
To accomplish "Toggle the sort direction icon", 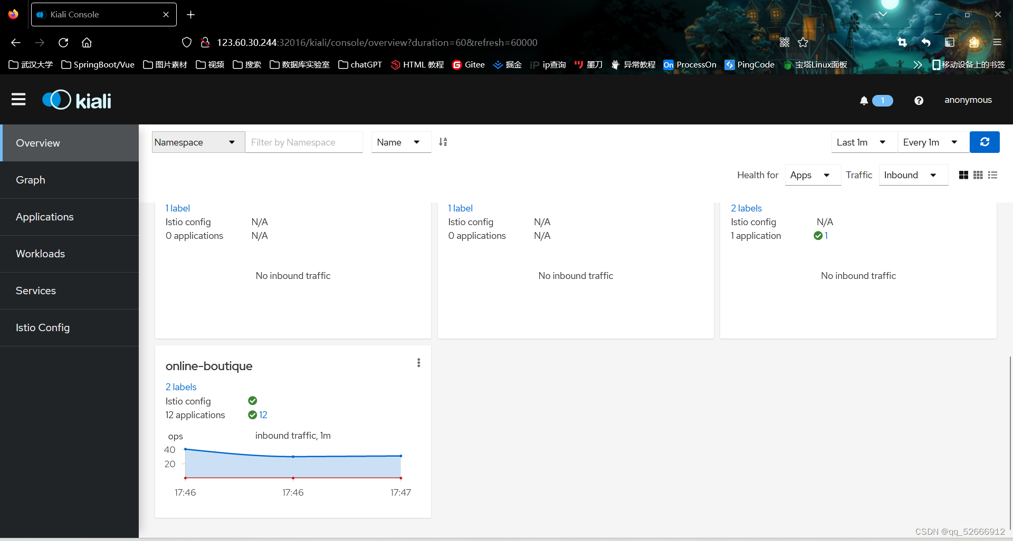I will 443,142.
